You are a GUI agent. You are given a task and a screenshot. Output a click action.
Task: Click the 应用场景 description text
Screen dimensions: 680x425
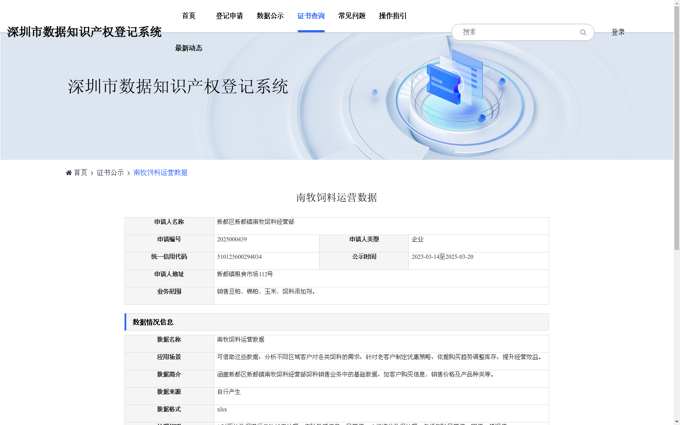[x=380, y=357]
